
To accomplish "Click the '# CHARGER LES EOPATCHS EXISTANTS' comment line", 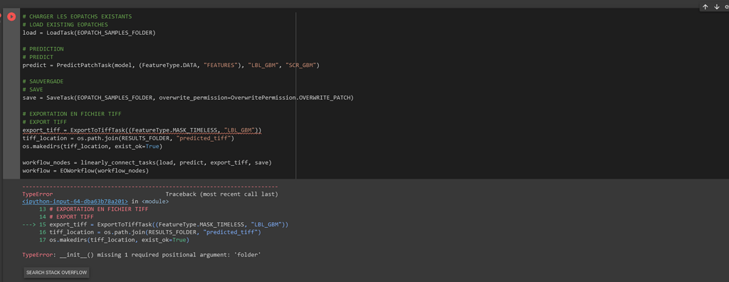I will tap(77, 16).
